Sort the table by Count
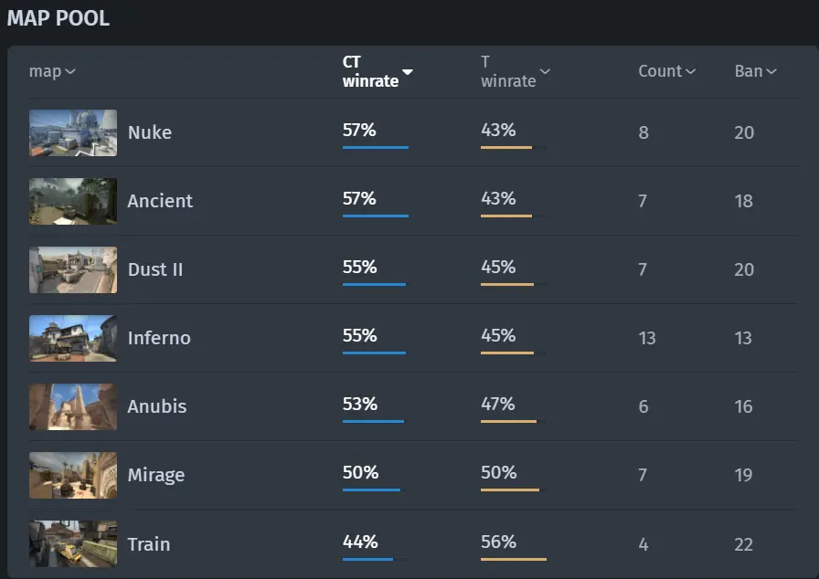The image size is (819, 579). [x=667, y=71]
